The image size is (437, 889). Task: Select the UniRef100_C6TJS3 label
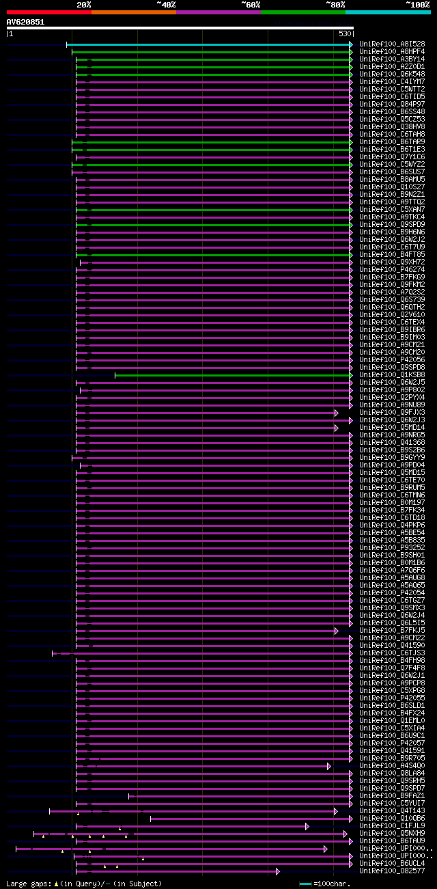[x=392, y=653]
